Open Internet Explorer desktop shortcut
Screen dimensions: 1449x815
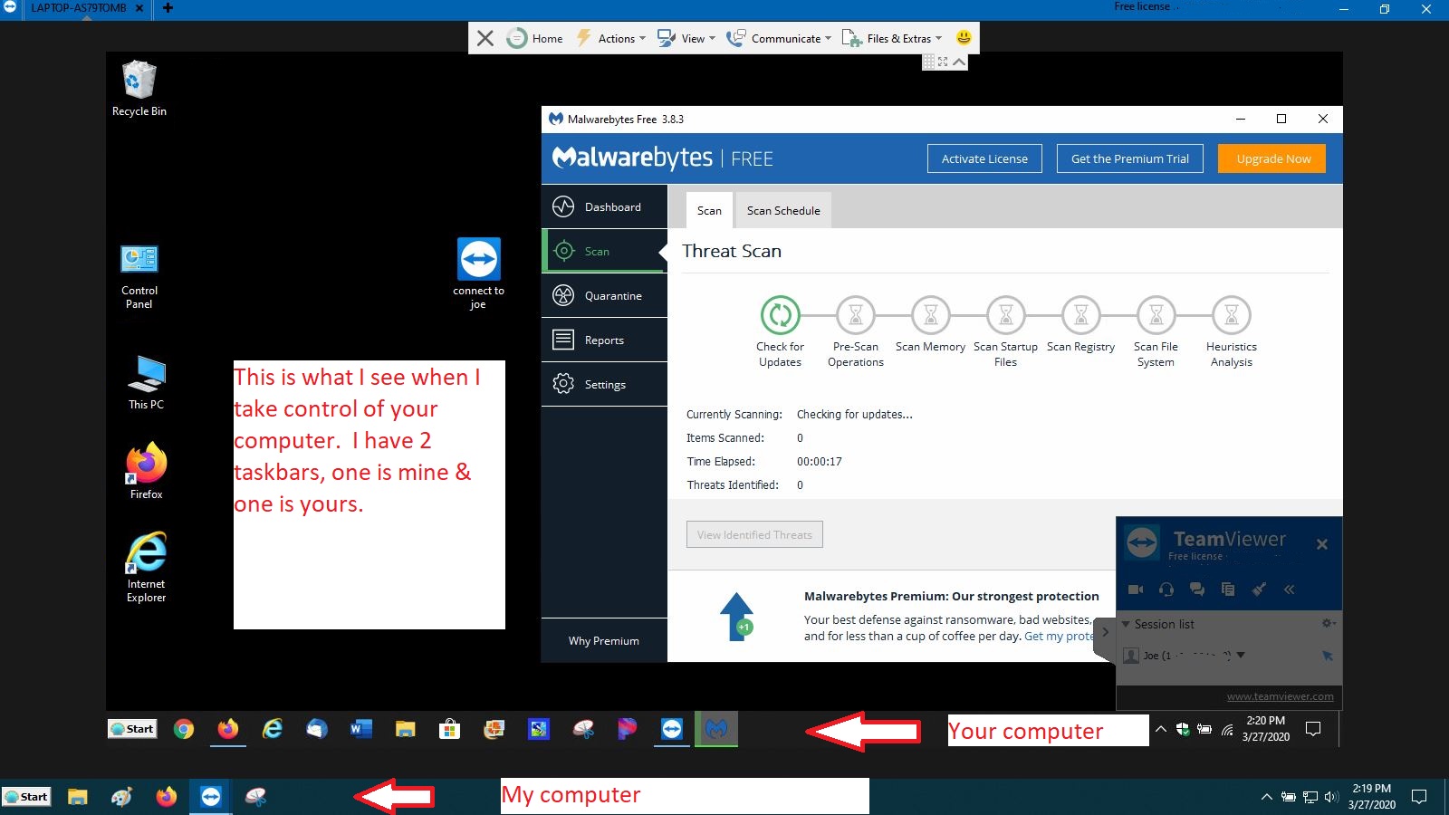tap(146, 568)
